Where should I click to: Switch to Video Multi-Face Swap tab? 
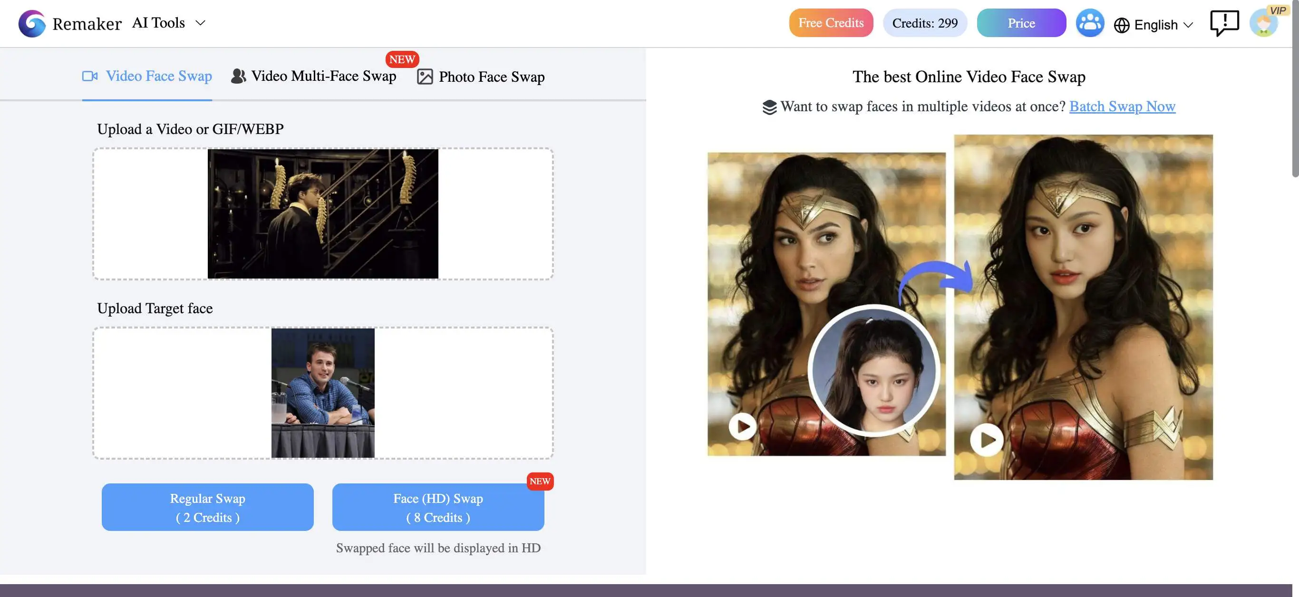[313, 76]
